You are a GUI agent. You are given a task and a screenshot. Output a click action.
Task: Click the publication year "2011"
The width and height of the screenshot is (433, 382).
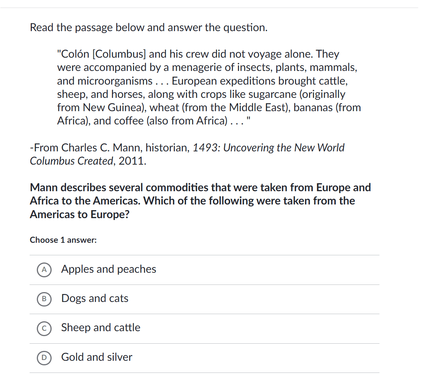(x=131, y=161)
